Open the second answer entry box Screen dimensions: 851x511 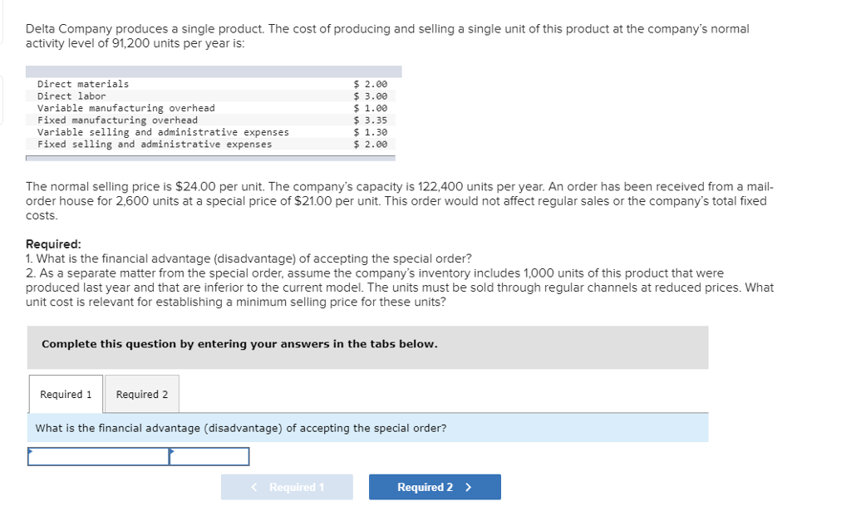click(208, 455)
